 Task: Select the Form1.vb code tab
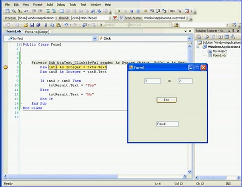14,31
